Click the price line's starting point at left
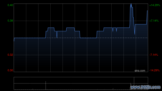162x91 pixels. [14, 41]
